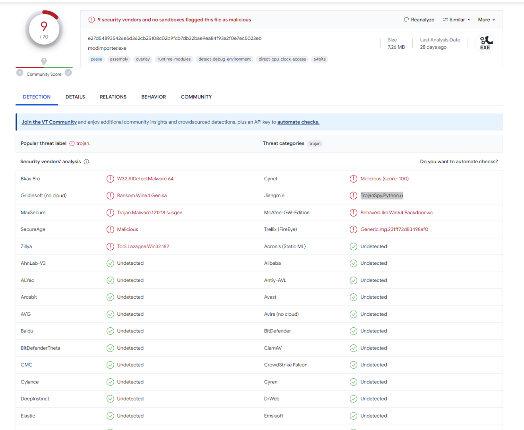
Task: Click the Alibaba undetected check icon
Action: pyautogui.click(x=353, y=263)
